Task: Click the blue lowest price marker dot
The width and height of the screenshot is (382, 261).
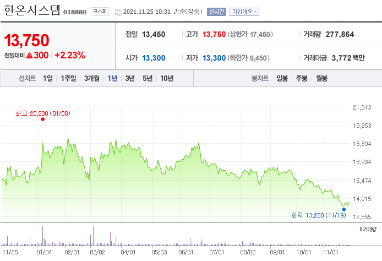Action: (344, 210)
